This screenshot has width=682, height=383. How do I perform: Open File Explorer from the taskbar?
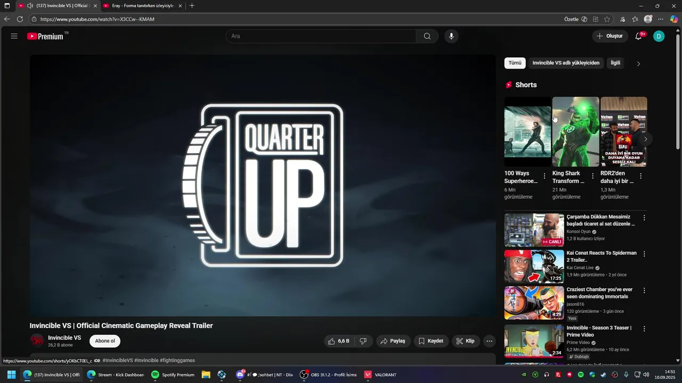pyautogui.click(x=206, y=374)
